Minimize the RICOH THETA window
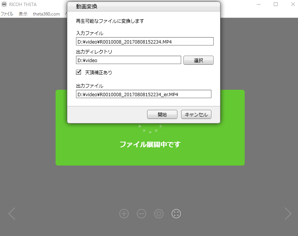Viewport: 298px width, 236px height. click(259, 4)
